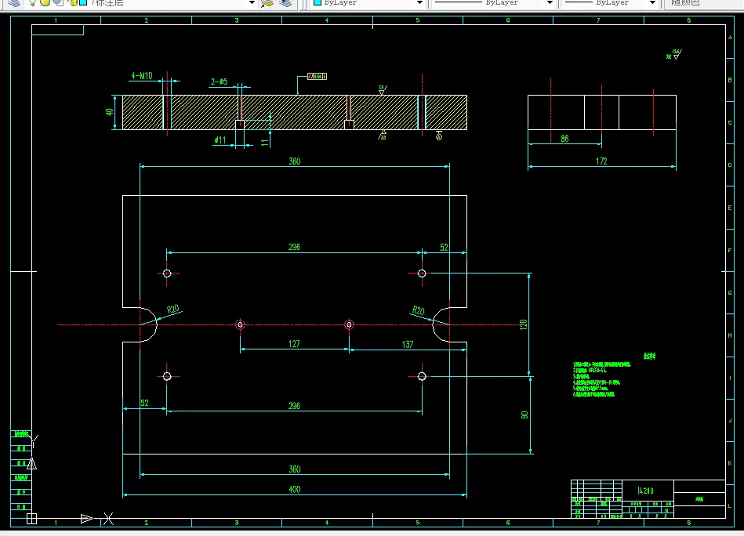Screen dimensions: 744x536
Task: Select the green technical requirements note block
Action: 601,379
